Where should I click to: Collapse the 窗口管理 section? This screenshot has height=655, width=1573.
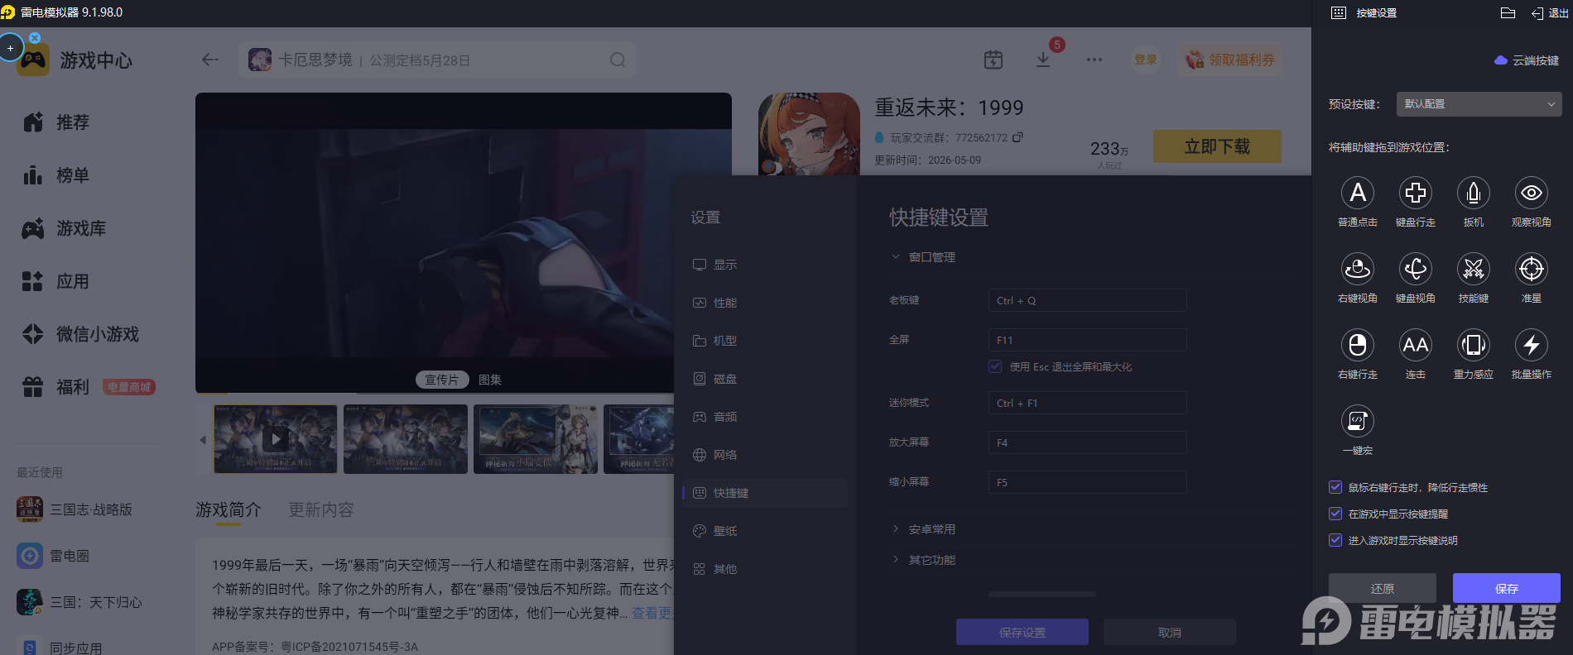895,257
